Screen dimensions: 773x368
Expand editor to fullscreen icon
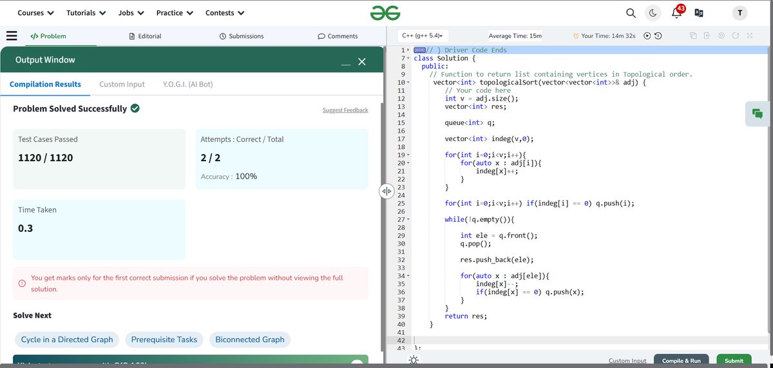pos(749,36)
